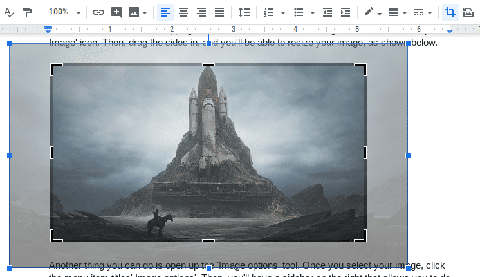The width and height of the screenshot is (480, 277).
Task: Click the top-left blue resize handle
Action: tap(9, 44)
